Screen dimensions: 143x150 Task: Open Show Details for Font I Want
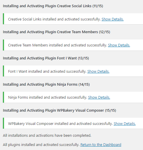(x=98, y=72)
